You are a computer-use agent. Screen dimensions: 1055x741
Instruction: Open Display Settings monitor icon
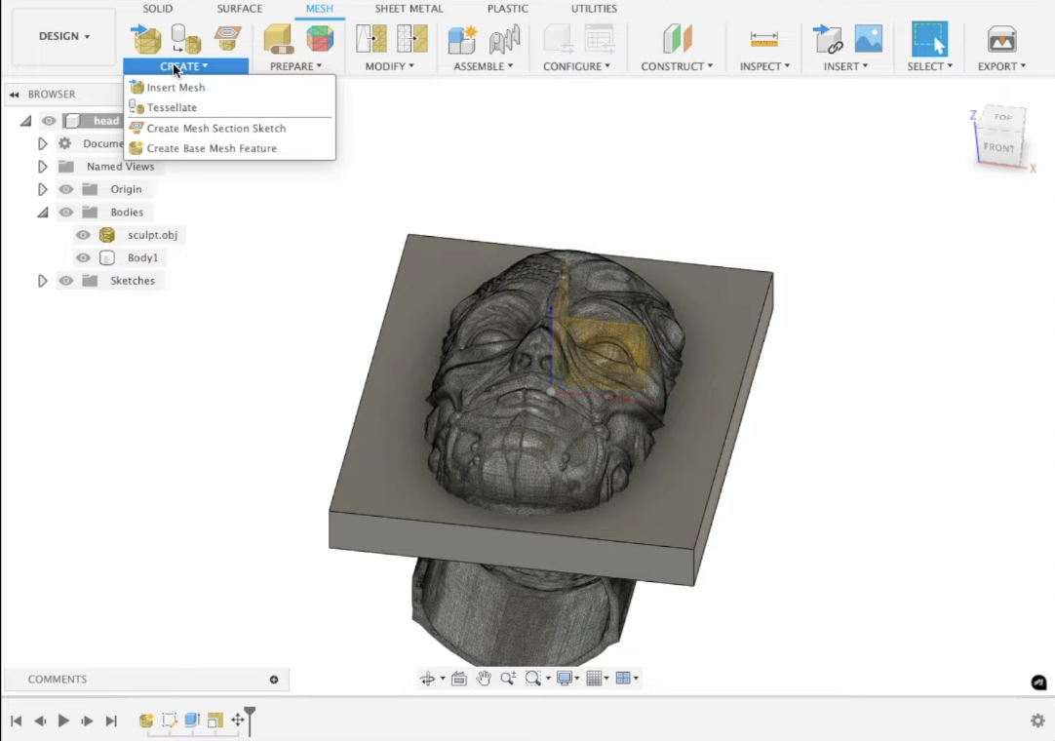tap(565, 679)
